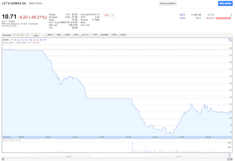Click the green IBEX performance bar
Viewport: 235px width, 161px height.
point(231,15)
